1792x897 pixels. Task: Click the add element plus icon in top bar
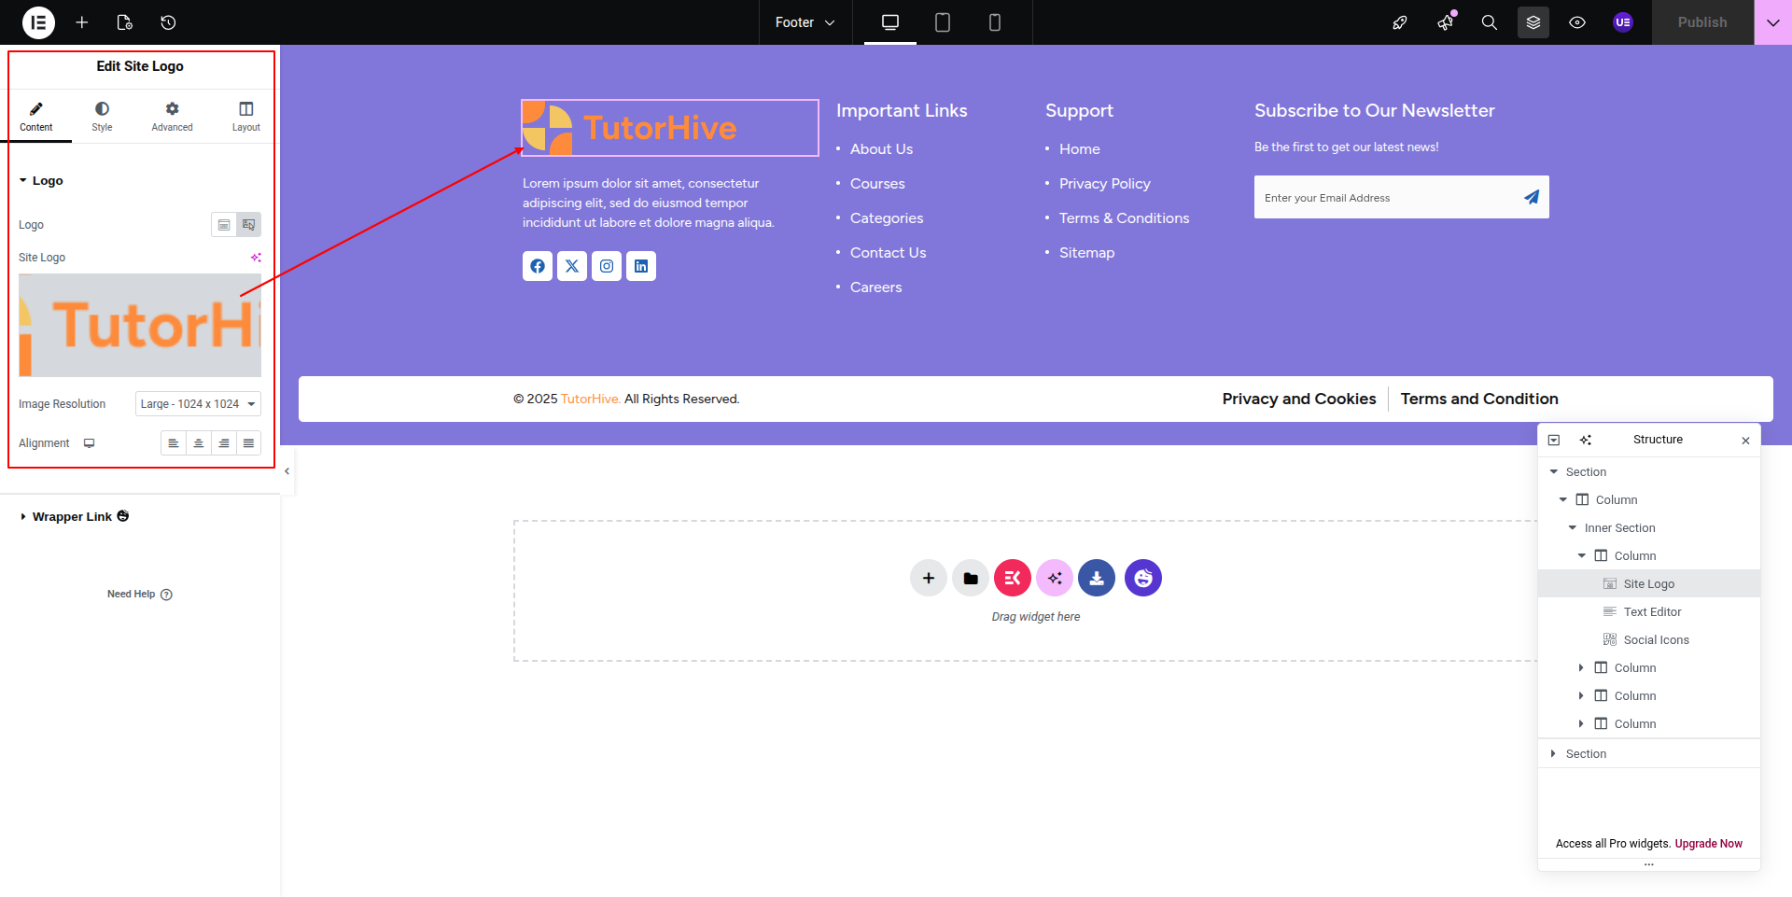click(x=82, y=22)
